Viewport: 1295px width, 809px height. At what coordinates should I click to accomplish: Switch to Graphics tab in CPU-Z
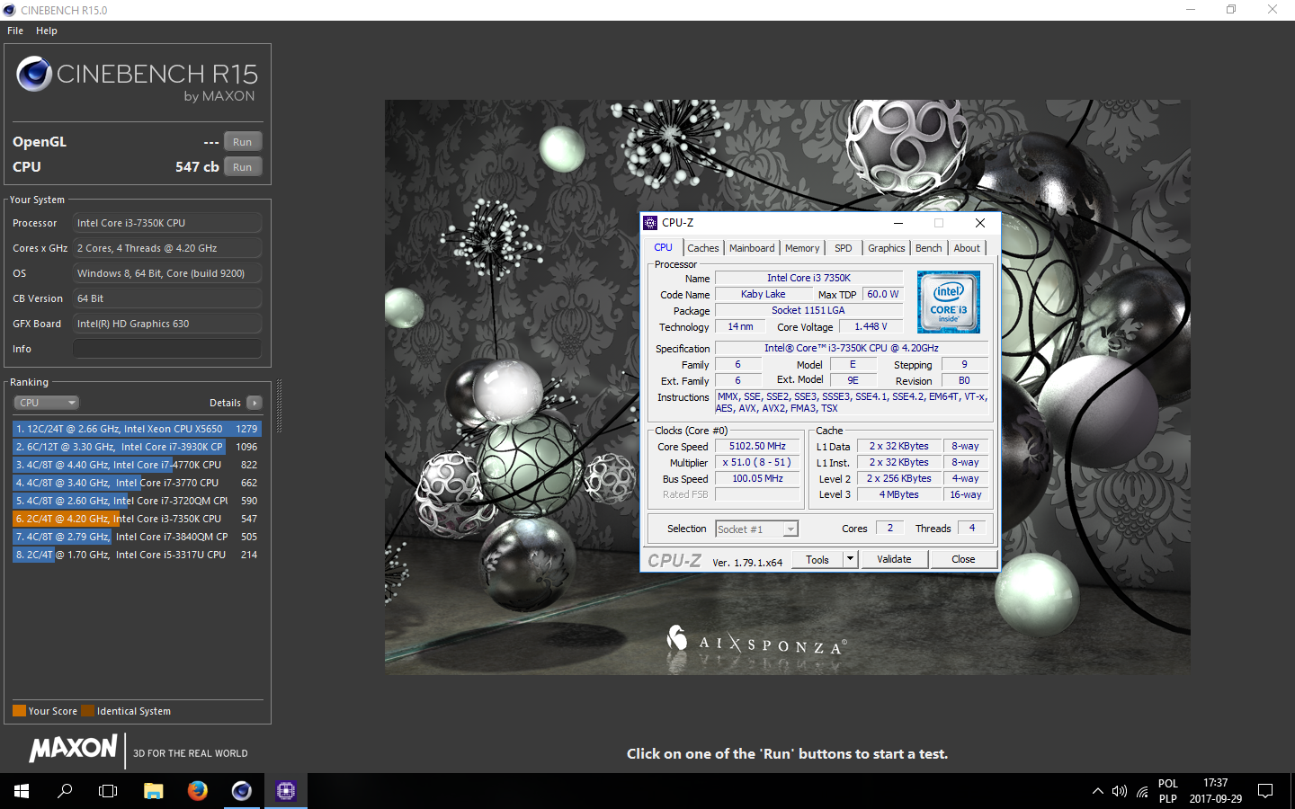pos(887,248)
